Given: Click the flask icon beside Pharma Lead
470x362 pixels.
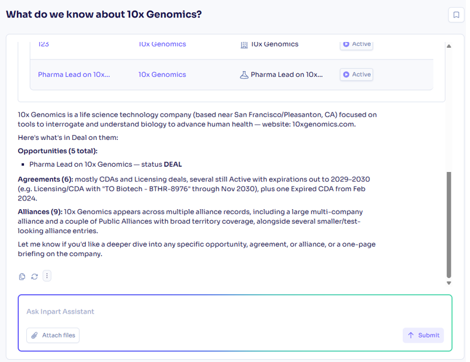Looking at the screenshot, I should 244,75.
